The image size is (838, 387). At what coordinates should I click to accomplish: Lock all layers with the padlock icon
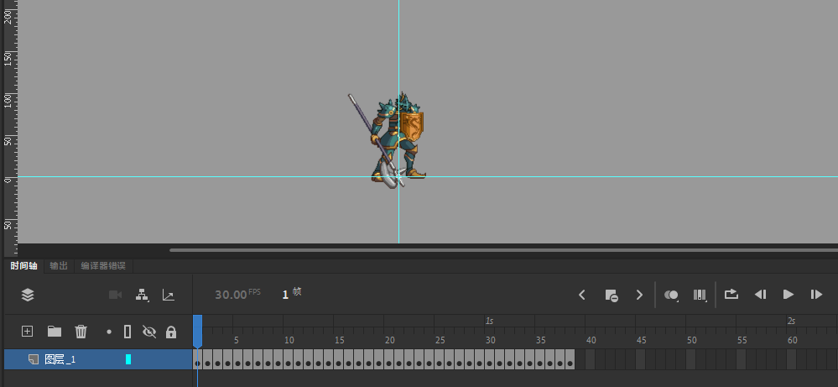171,332
